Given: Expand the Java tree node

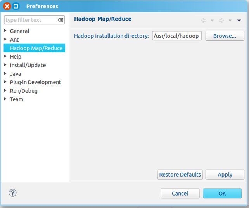Looking at the screenshot, I should point(5,73).
